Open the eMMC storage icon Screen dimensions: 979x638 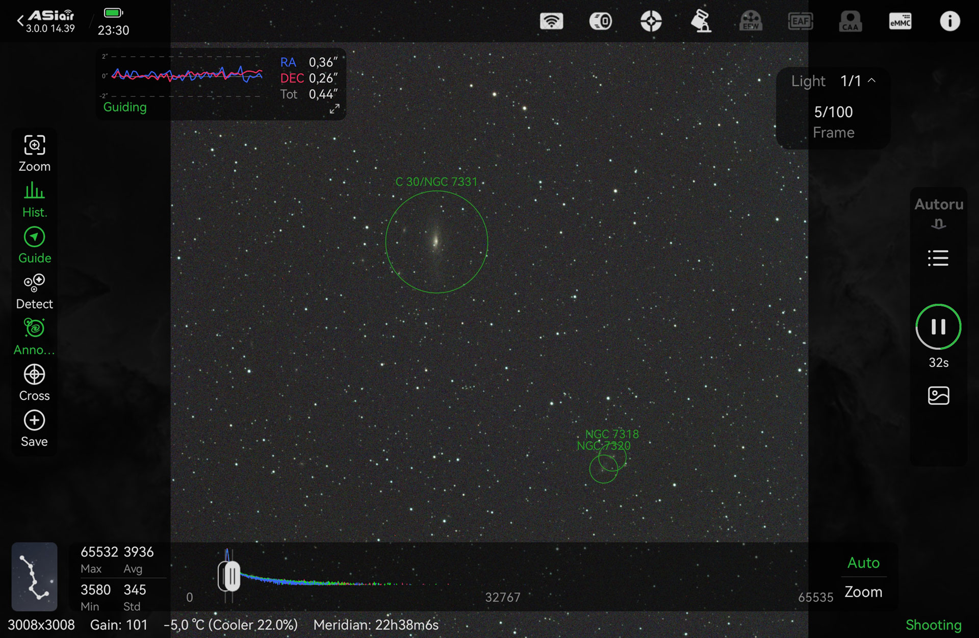(x=900, y=21)
